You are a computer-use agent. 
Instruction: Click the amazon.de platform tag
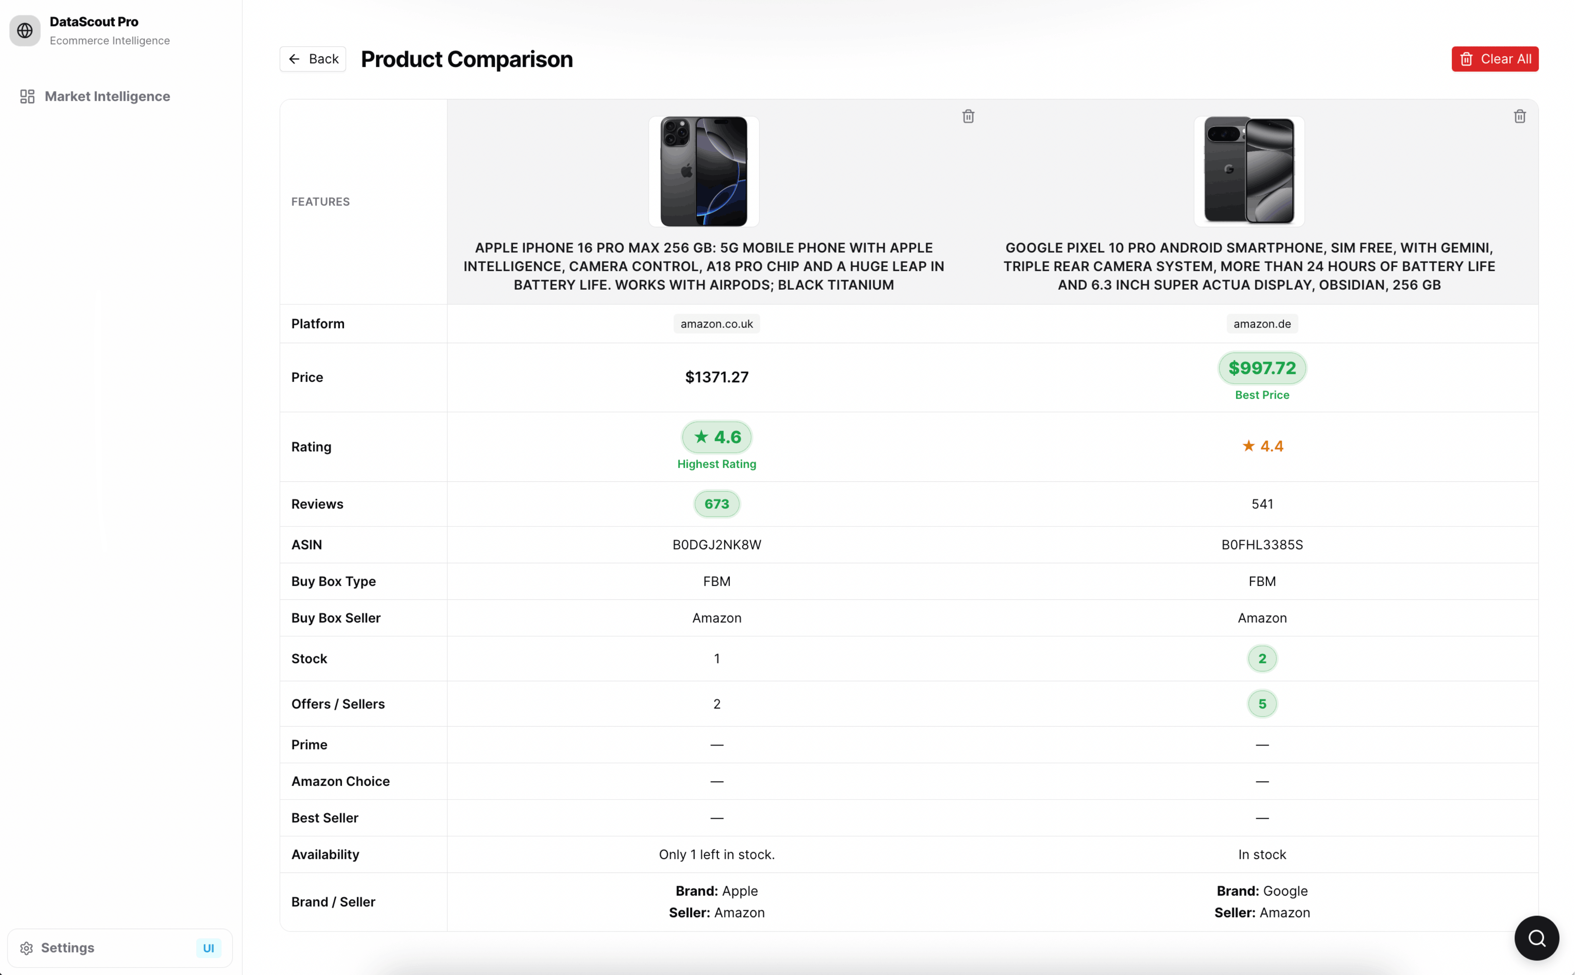point(1261,324)
